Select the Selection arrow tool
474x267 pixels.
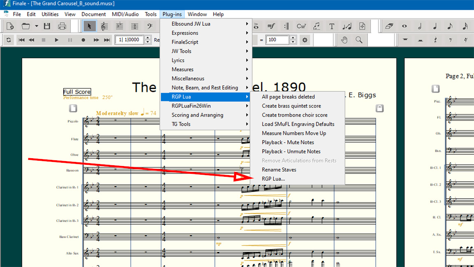pyautogui.click(x=89, y=26)
